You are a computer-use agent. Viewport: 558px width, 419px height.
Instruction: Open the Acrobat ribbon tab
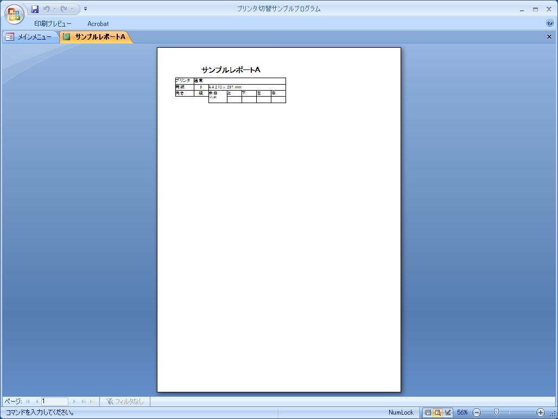(98, 24)
